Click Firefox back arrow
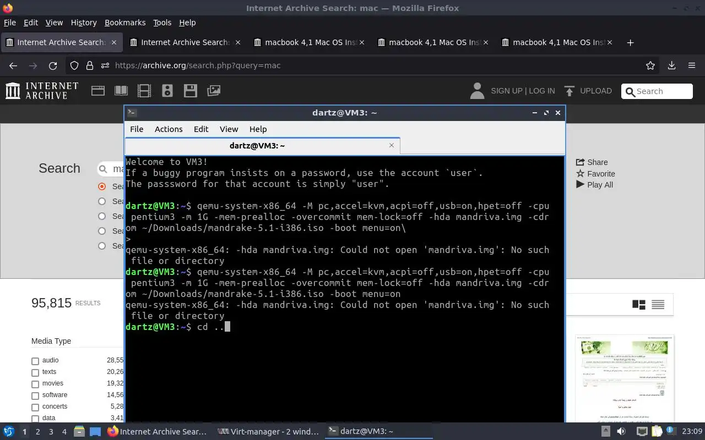The width and height of the screenshot is (705, 440). click(x=13, y=65)
